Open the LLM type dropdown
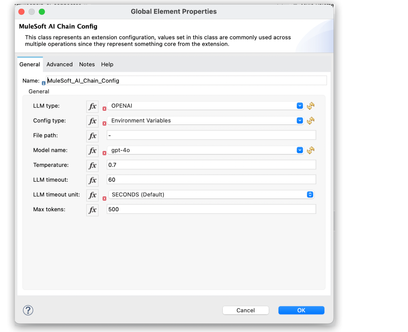Viewport: 408px width, 332px height. tap(299, 106)
